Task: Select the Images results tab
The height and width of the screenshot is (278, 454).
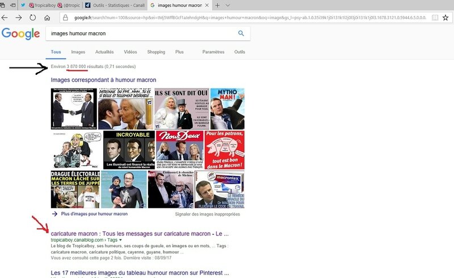Action: pyautogui.click(x=78, y=52)
